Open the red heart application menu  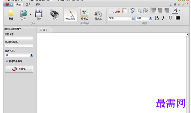(x=8, y=4)
